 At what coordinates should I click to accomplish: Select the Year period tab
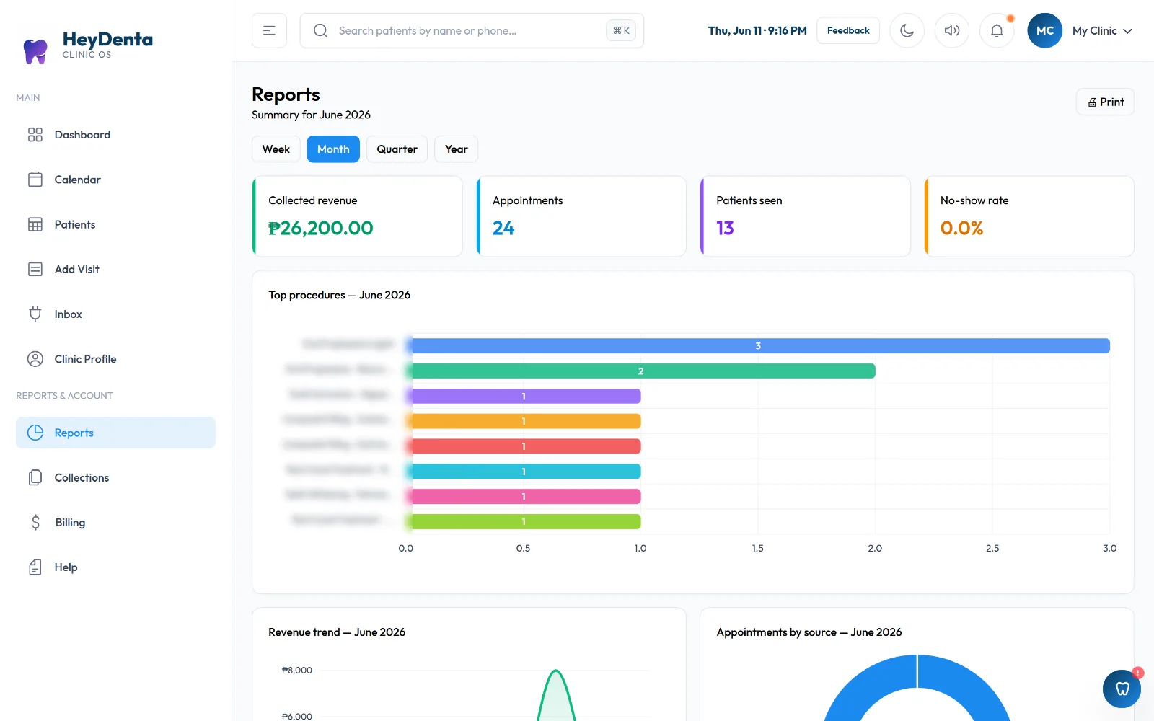click(x=457, y=149)
